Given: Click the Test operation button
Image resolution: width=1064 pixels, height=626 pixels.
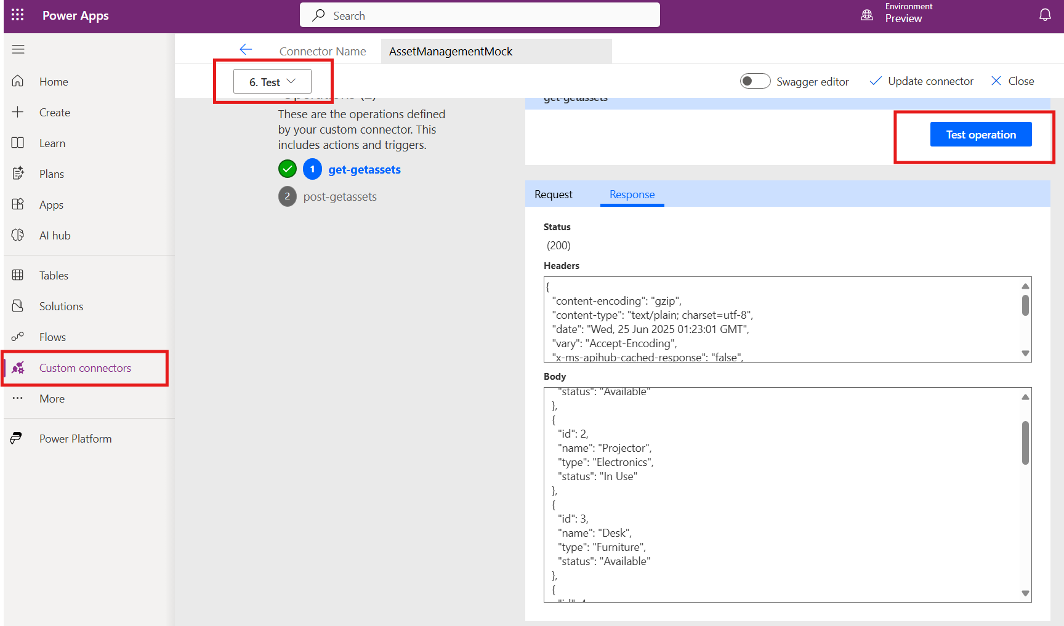Looking at the screenshot, I should [x=980, y=134].
